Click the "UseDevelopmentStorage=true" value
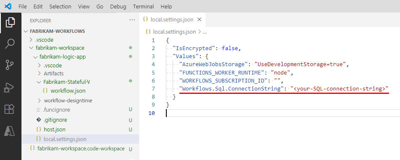This screenshot has width=400, height=160. (300, 64)
